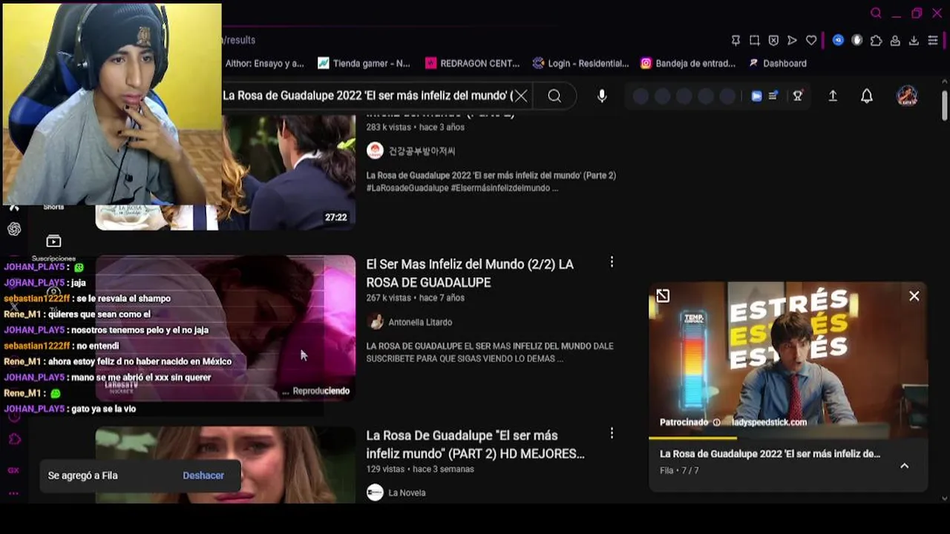Close the miniplayer with X
This screenshot has width=950, height=534.
click(914, 296)
